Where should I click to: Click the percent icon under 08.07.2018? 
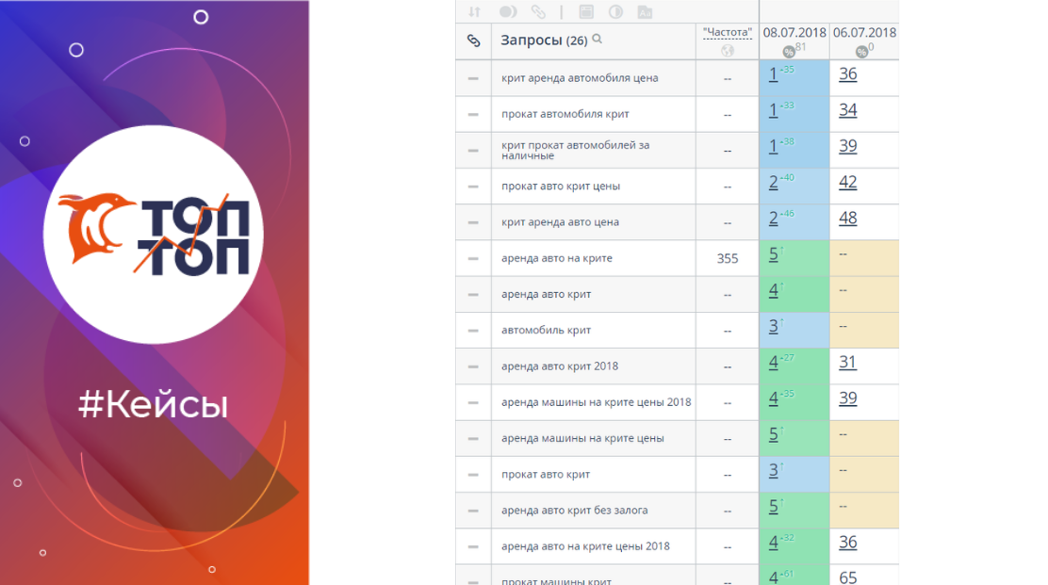click(x=789, y=52)
